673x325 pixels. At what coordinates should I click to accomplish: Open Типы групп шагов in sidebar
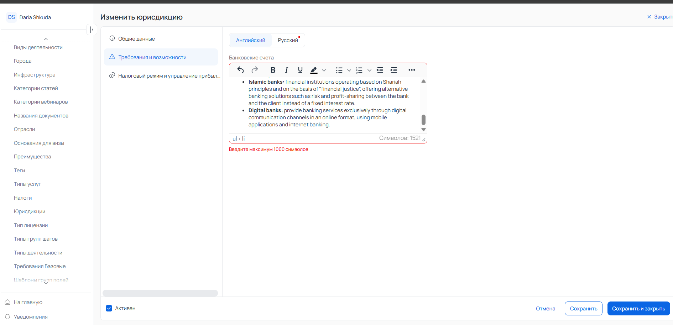(x=36, y=239)
